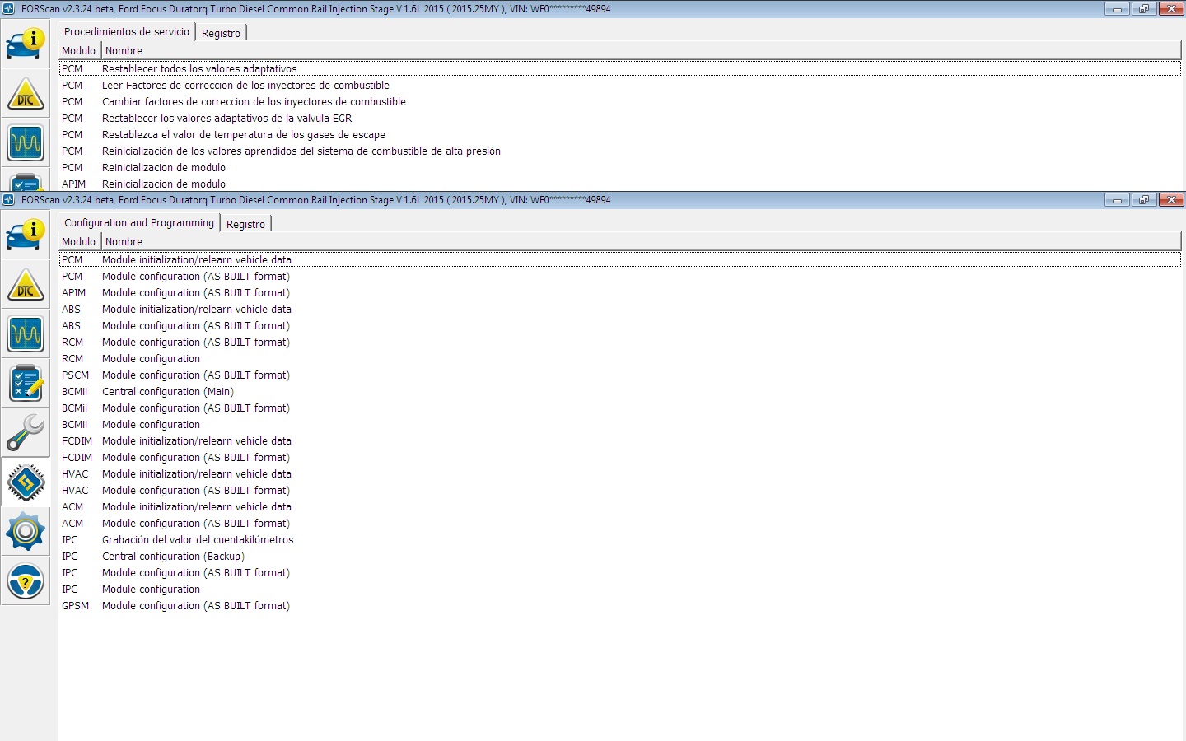
Task: Open oscilloscope icon in Configuration and Programming window
Action: (26, 334)
